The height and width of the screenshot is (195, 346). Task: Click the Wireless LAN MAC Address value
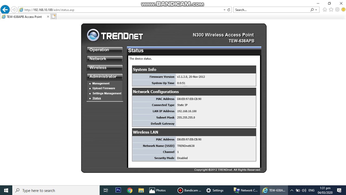[x=189, y=139]
